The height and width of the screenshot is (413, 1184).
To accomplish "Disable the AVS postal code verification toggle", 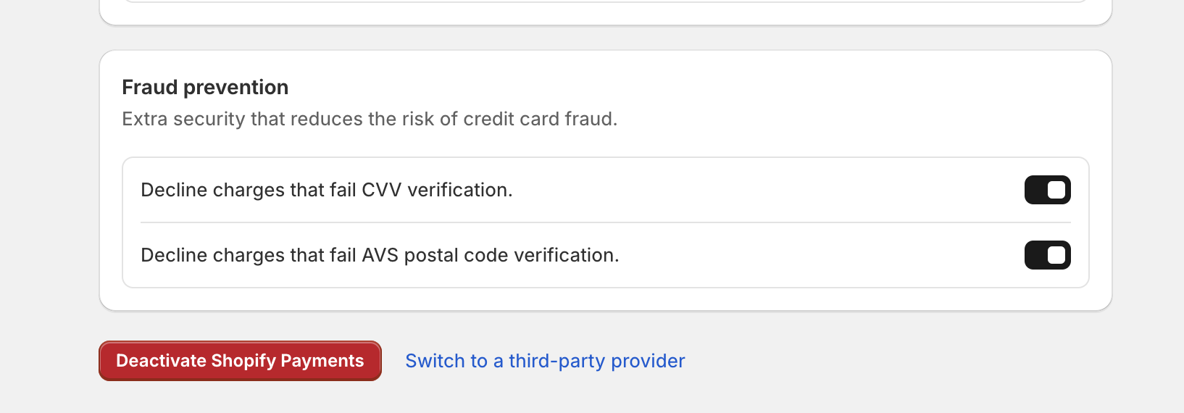I will pyautogui.click(x=1047, y=255).
